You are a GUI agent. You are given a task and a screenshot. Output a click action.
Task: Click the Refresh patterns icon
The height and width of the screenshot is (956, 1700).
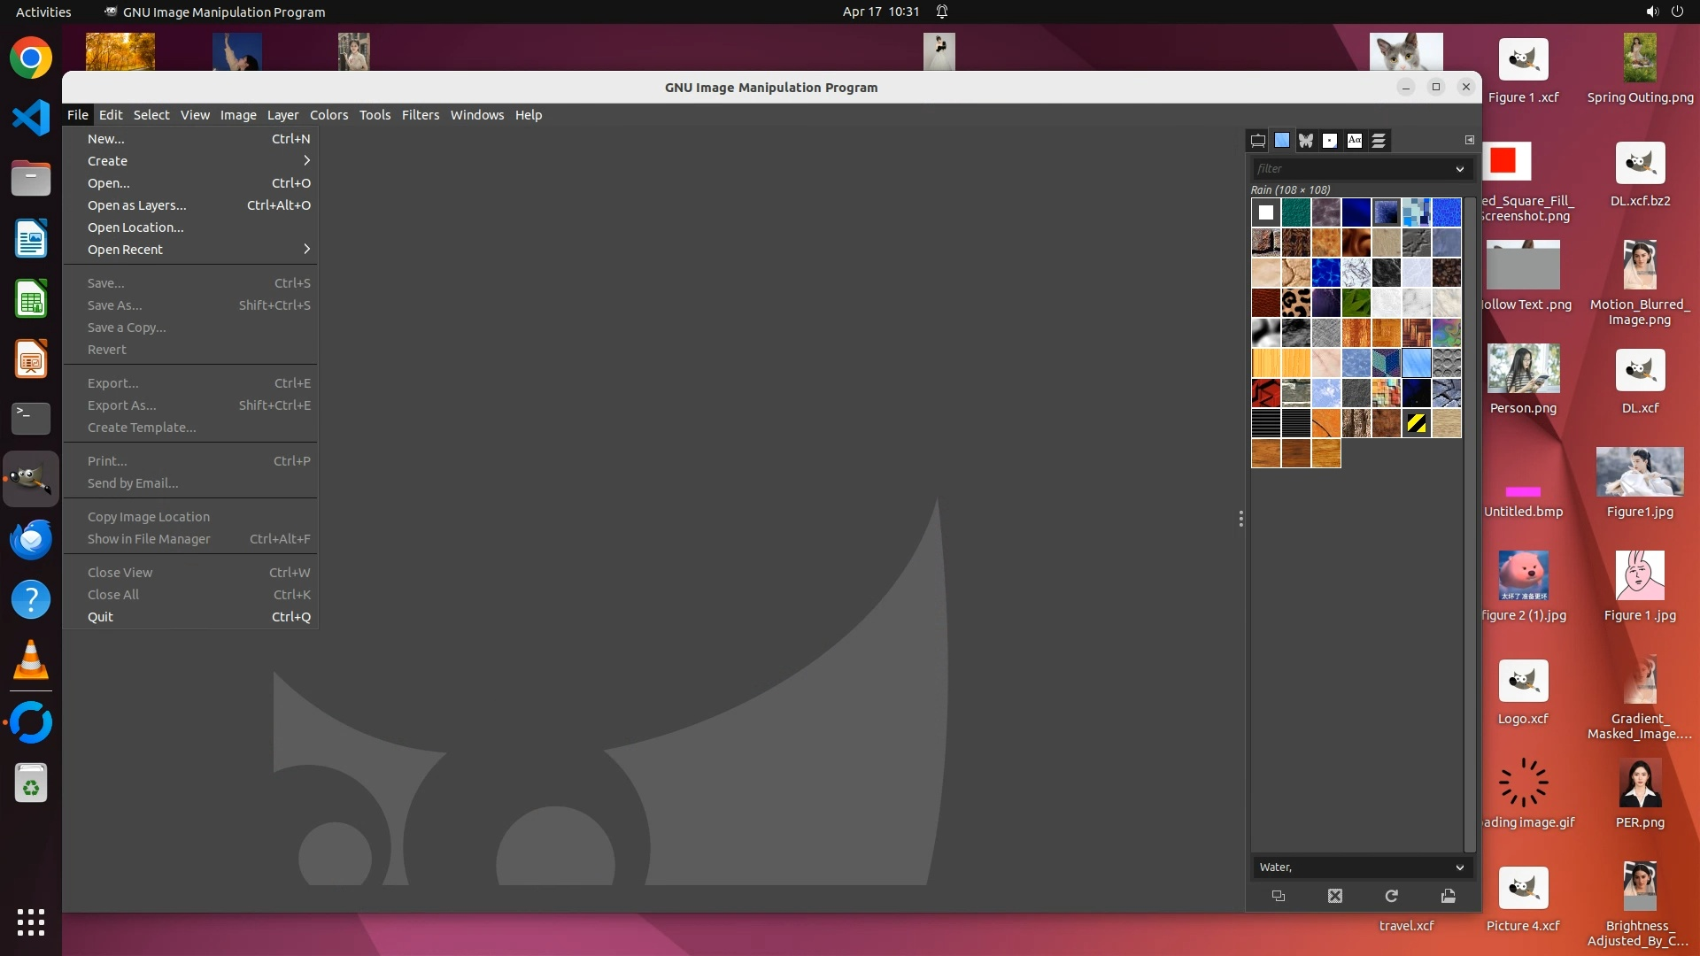(1392, 896)
